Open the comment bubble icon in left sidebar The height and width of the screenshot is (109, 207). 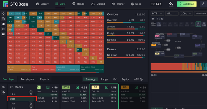(3, 29)
